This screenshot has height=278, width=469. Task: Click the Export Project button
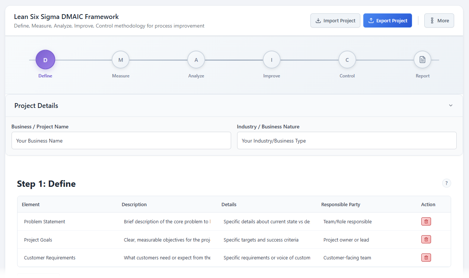click(x=387, y=21)
